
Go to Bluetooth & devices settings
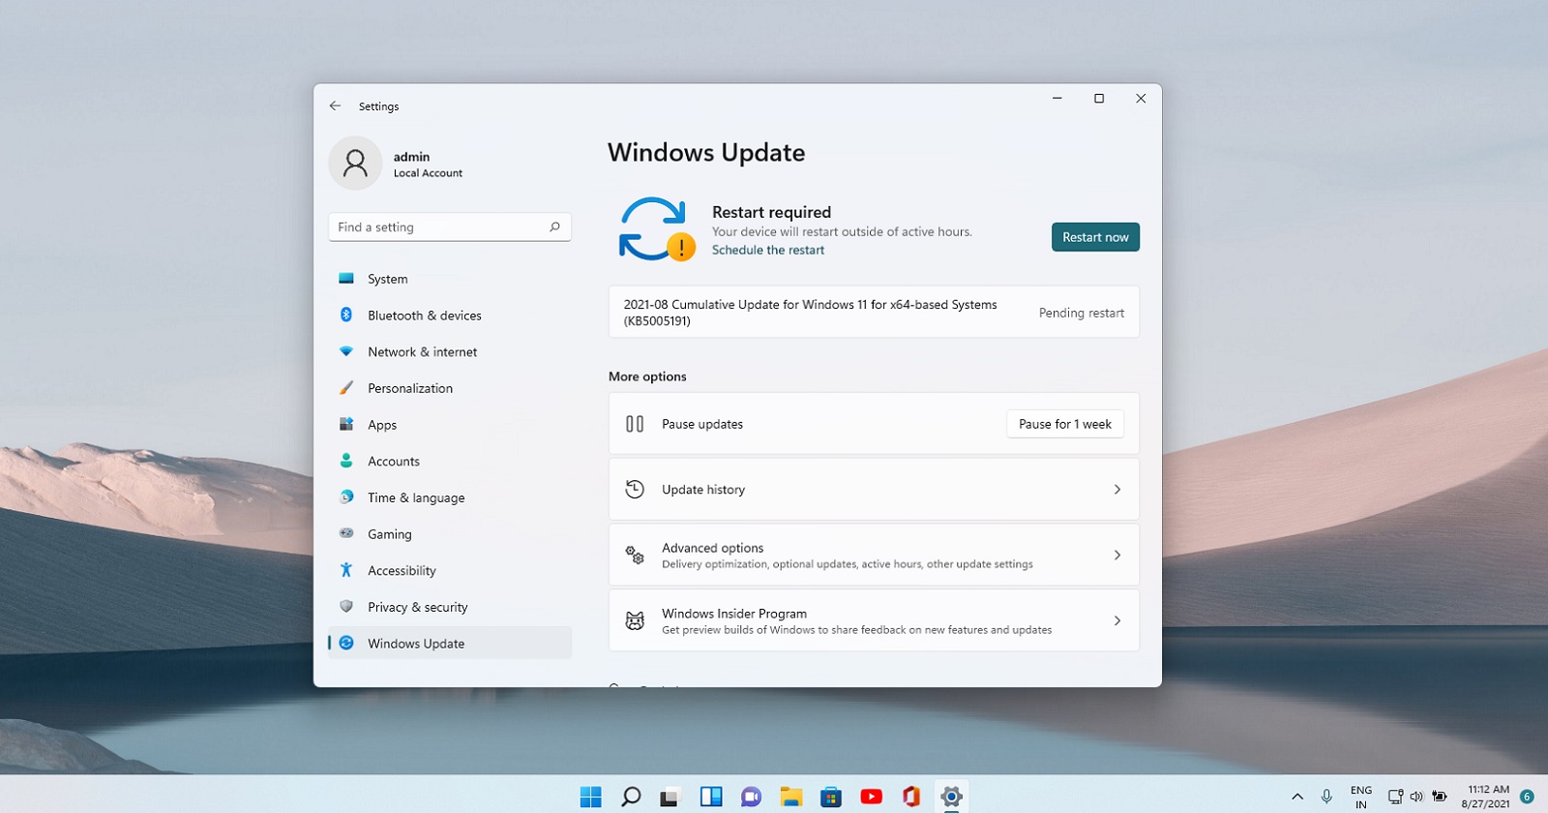point(450,316)
